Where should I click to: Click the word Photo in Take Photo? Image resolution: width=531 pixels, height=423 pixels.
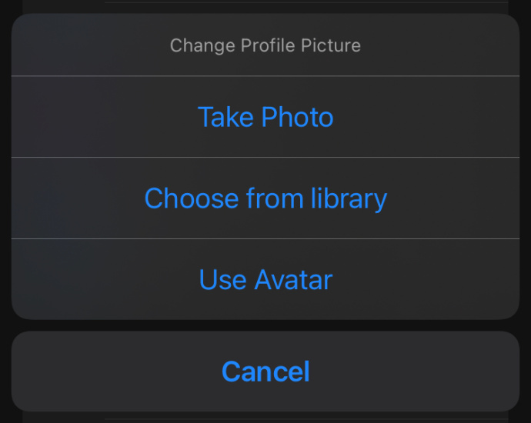[297, 117]
